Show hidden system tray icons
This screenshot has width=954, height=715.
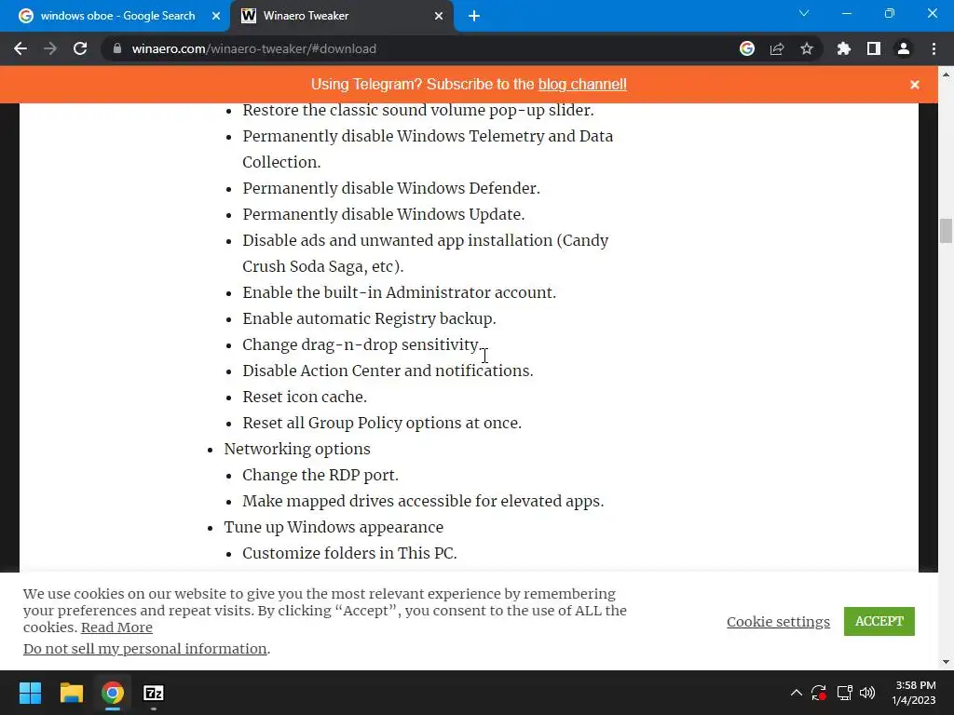coord(796,693)
